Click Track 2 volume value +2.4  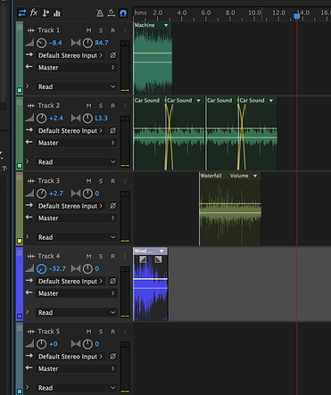[x=56, y=119]
